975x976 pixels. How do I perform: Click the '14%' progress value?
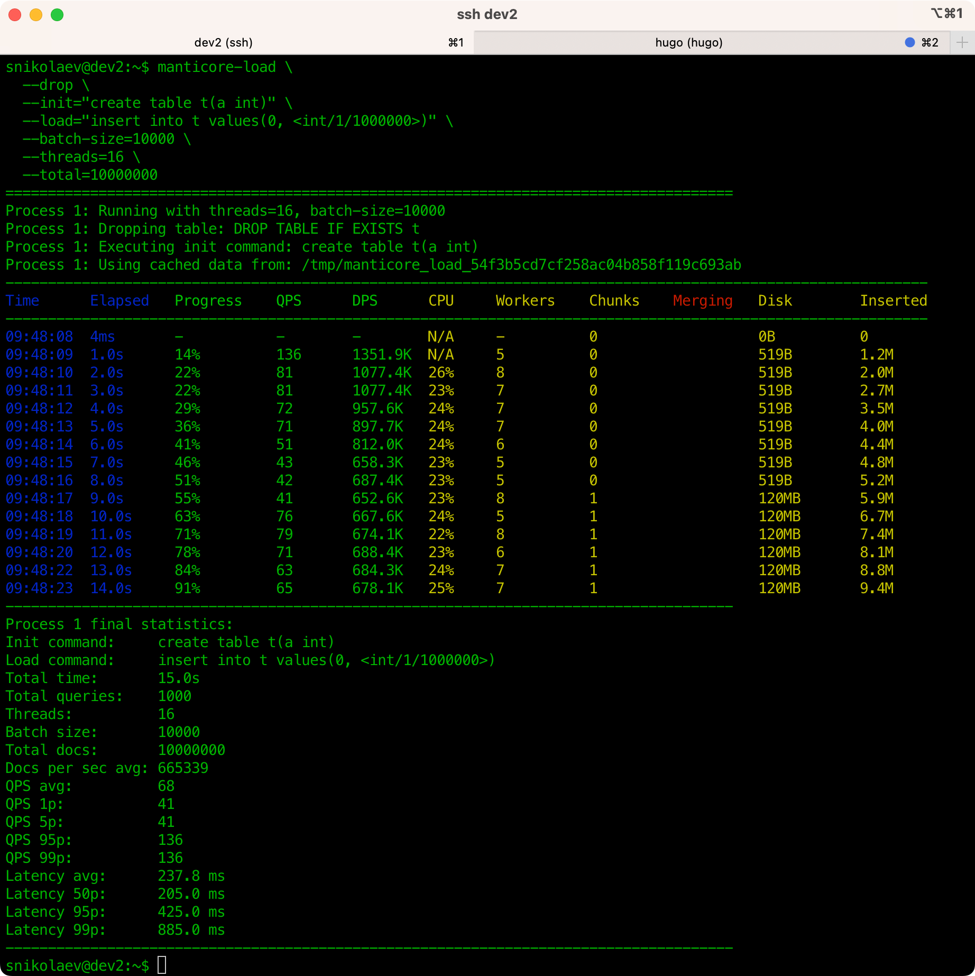click(187, 355)
